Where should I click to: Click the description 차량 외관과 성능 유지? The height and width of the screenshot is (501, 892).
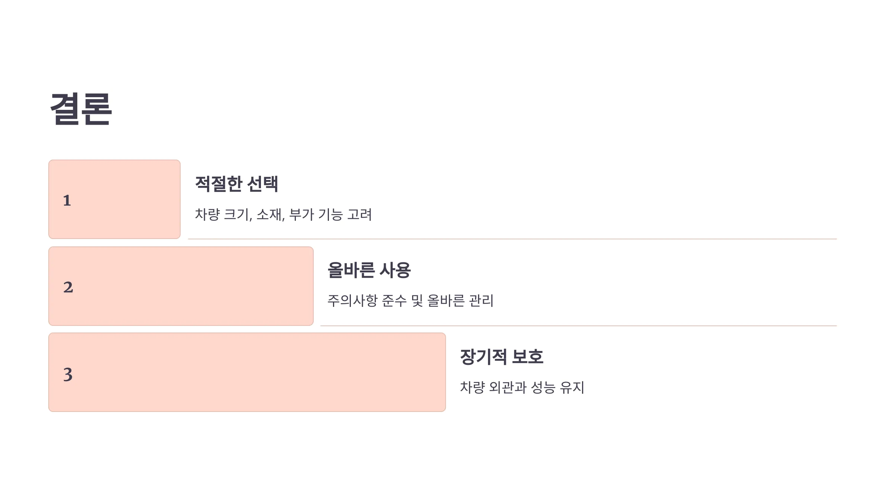click(522, 387)
